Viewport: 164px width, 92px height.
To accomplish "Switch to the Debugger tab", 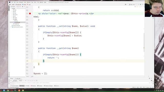I will pyautogui.click(x=15, y=81).
